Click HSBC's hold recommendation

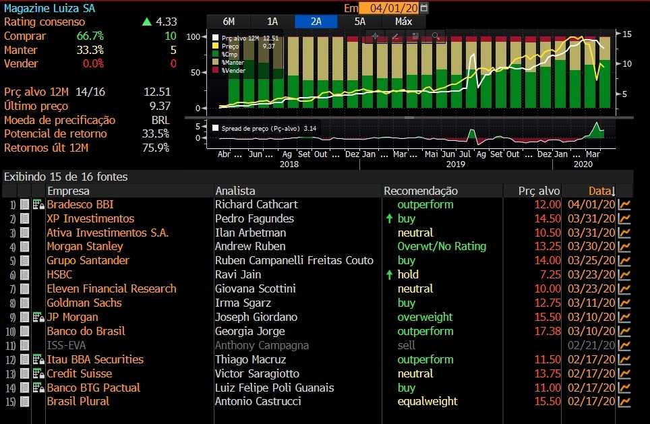pos(408,274)
